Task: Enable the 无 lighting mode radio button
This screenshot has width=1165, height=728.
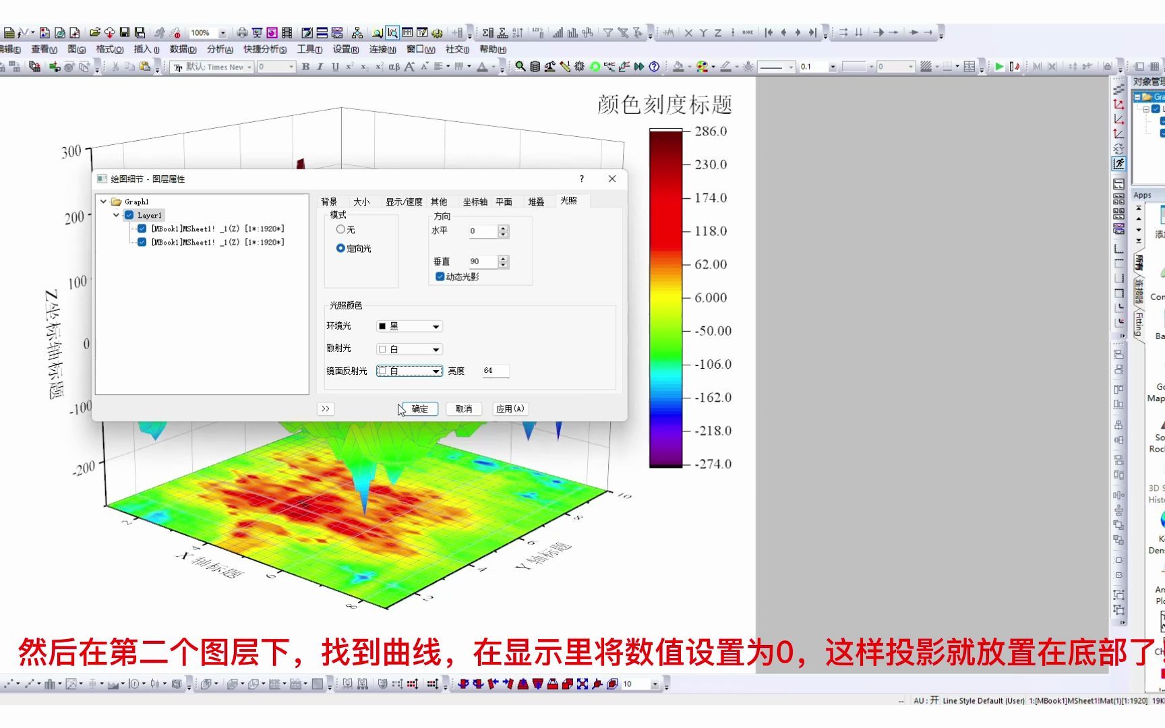Action: coord(341,229)
